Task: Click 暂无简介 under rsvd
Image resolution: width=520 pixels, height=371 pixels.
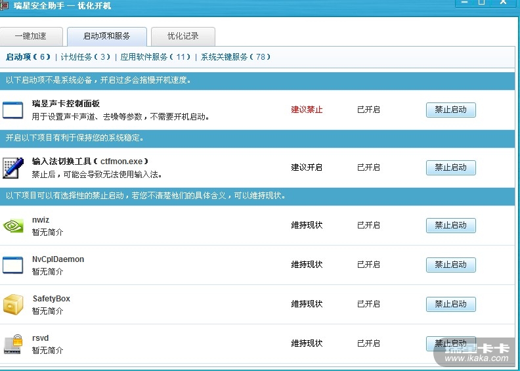Action: pos(47,351)
